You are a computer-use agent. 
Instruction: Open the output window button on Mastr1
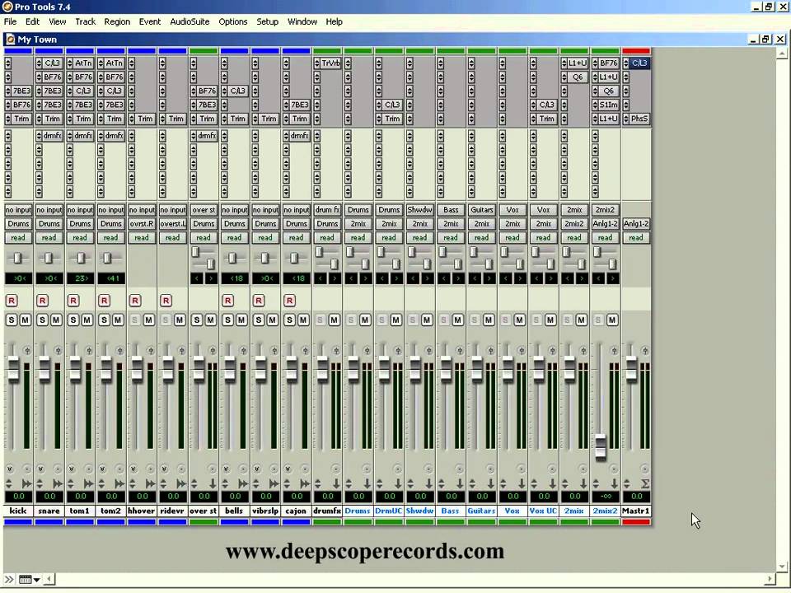point(644,351)
